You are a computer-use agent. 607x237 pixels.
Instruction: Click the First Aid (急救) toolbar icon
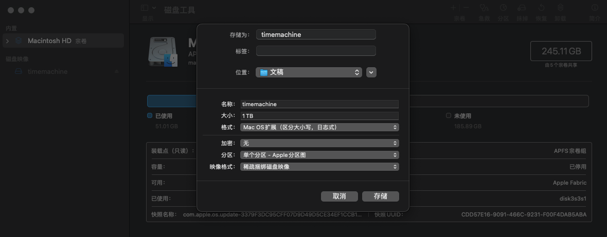pyautogui.click(x=484, y=8)
